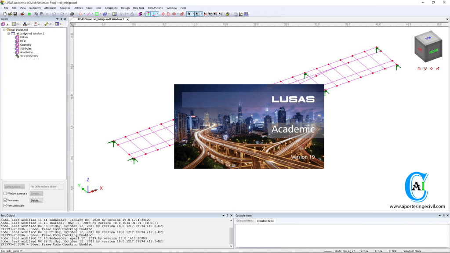Click the Details button next to View axes

(x=36, y=200)
